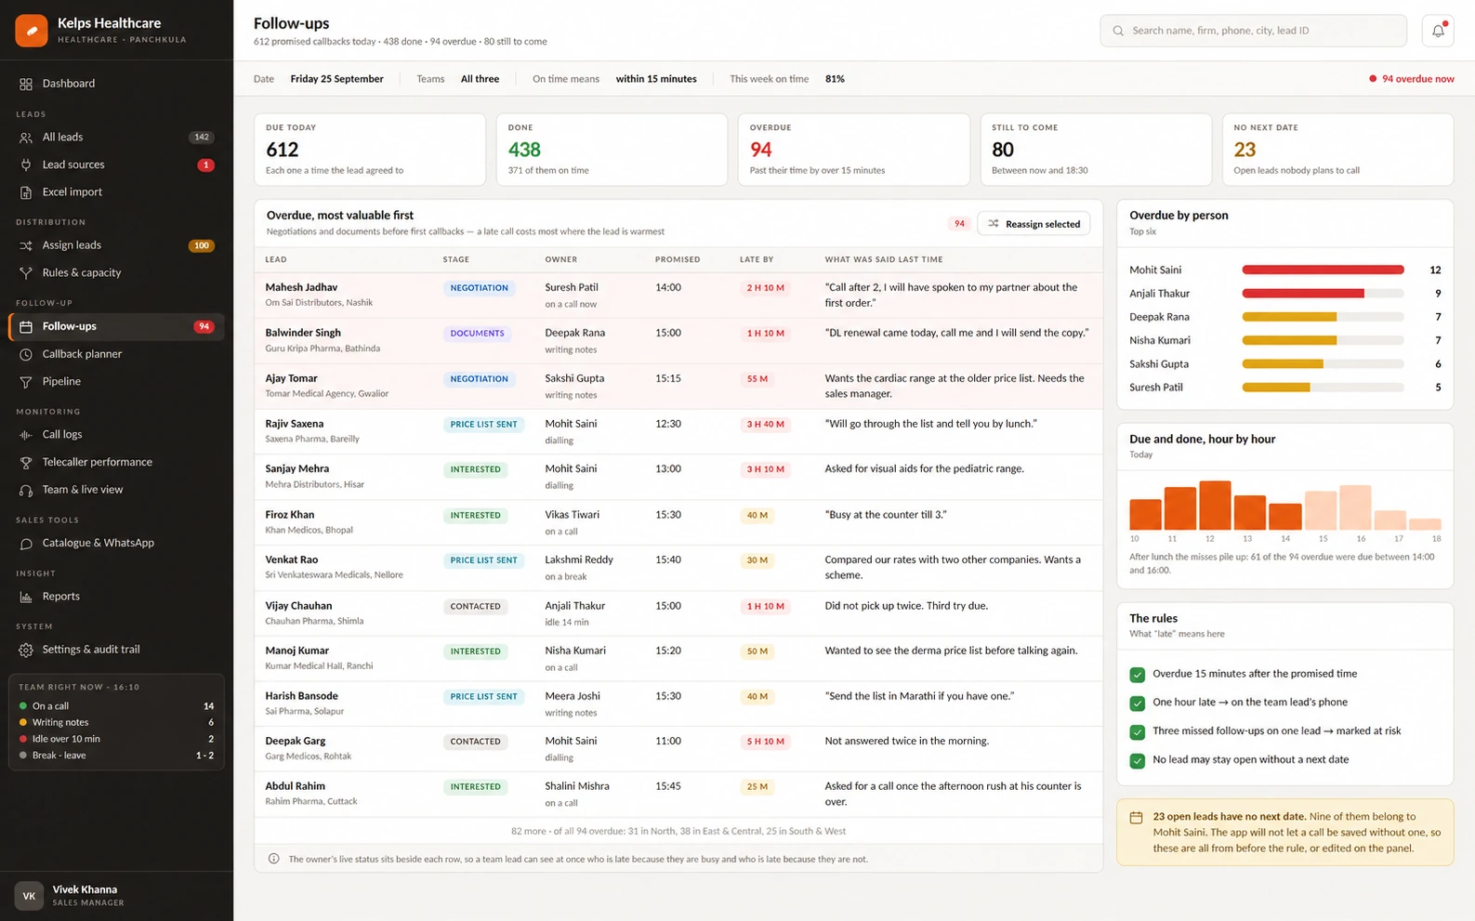Open Telecaller performance page

pos(116,462)
